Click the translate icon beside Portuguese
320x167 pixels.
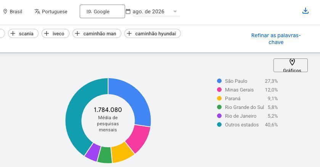point(37,12)
